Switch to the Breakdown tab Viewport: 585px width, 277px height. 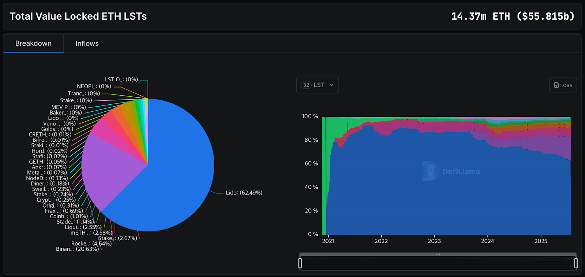33,43
